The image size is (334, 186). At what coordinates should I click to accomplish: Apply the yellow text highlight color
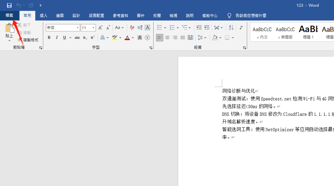(x=115, y=38)
